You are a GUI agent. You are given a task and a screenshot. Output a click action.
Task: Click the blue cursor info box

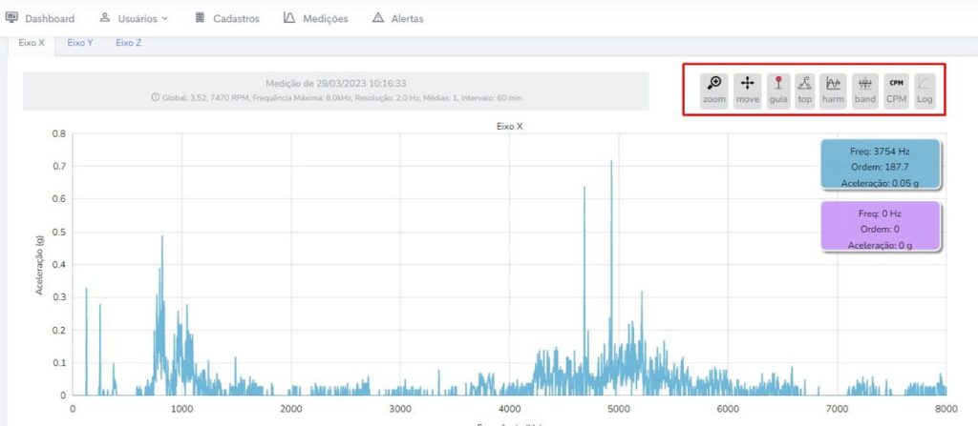click(880, 165)
